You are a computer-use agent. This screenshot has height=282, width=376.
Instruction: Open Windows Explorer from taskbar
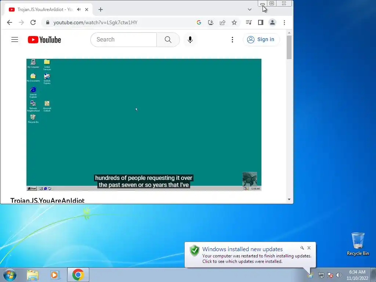pos(33,275)
